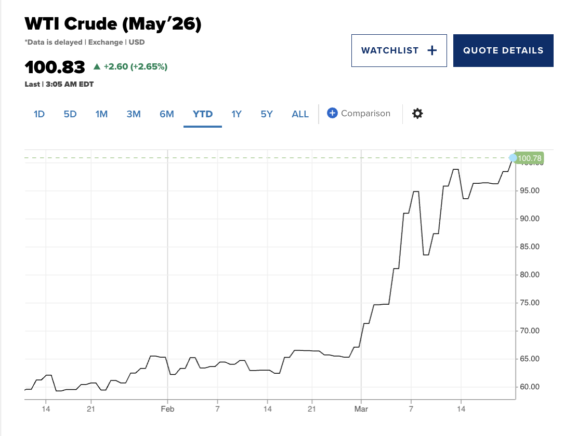This screenshot has width=577, height=436.
Task: Show ALL historical data
Action: (300, 114)
